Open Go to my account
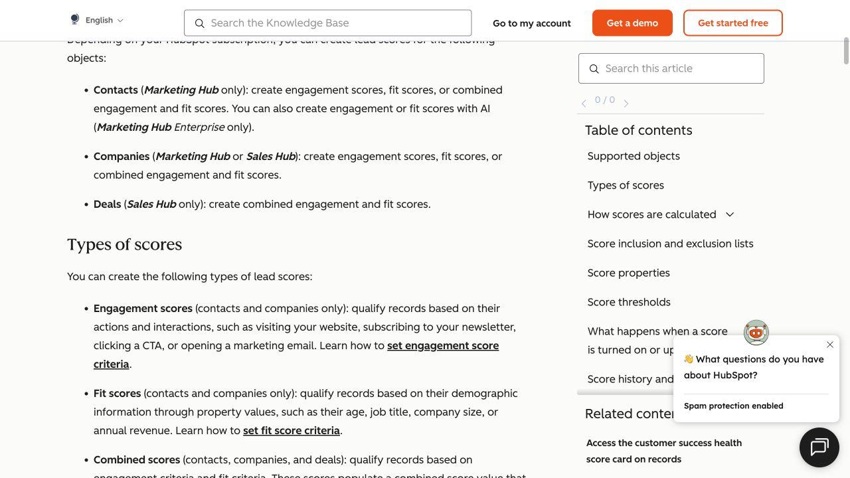850x478 pixels. 532,23
